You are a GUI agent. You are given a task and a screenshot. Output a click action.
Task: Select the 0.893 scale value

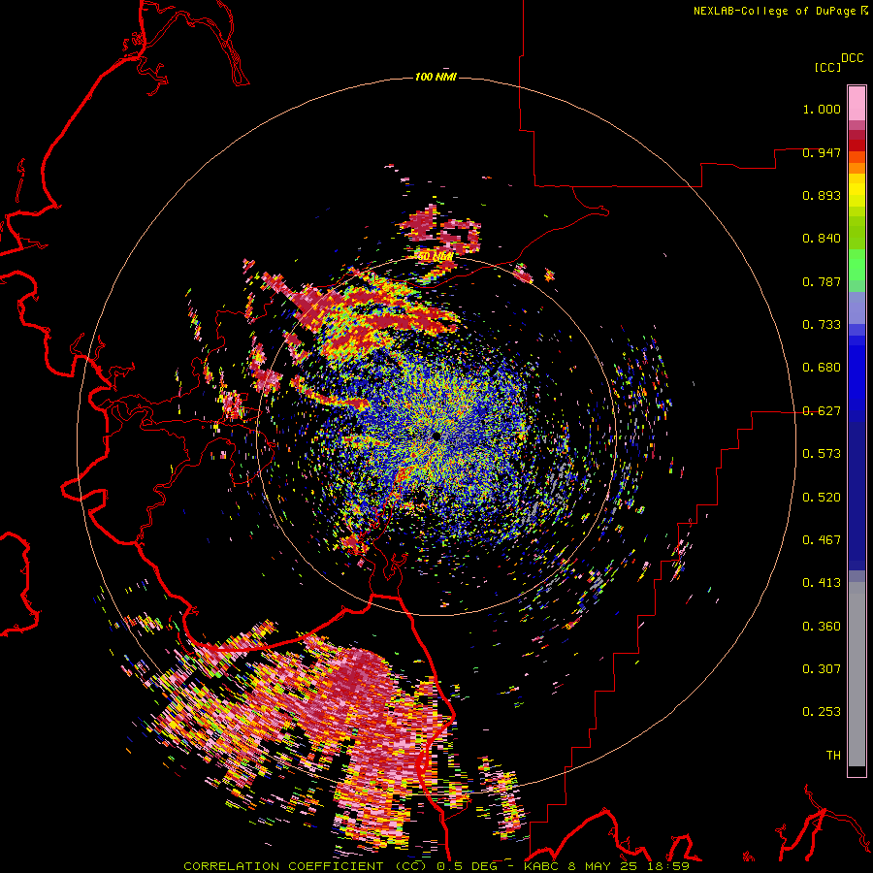pyautogui.click(x=822, y=195)
